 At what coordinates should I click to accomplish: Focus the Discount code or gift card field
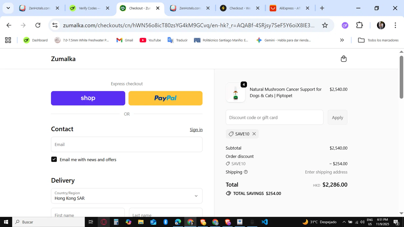[x=274, y=117]
